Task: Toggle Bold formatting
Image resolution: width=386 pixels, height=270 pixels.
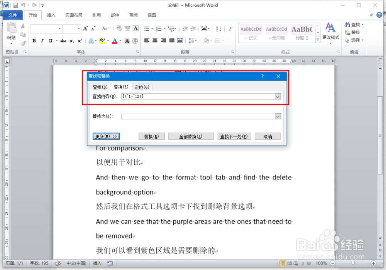Action: click(x=34, y=41)
